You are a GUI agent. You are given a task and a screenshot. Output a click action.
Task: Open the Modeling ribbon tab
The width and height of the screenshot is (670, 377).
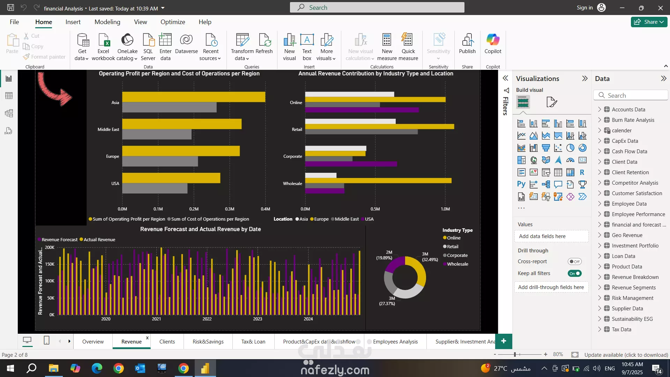tap(107, 22)
